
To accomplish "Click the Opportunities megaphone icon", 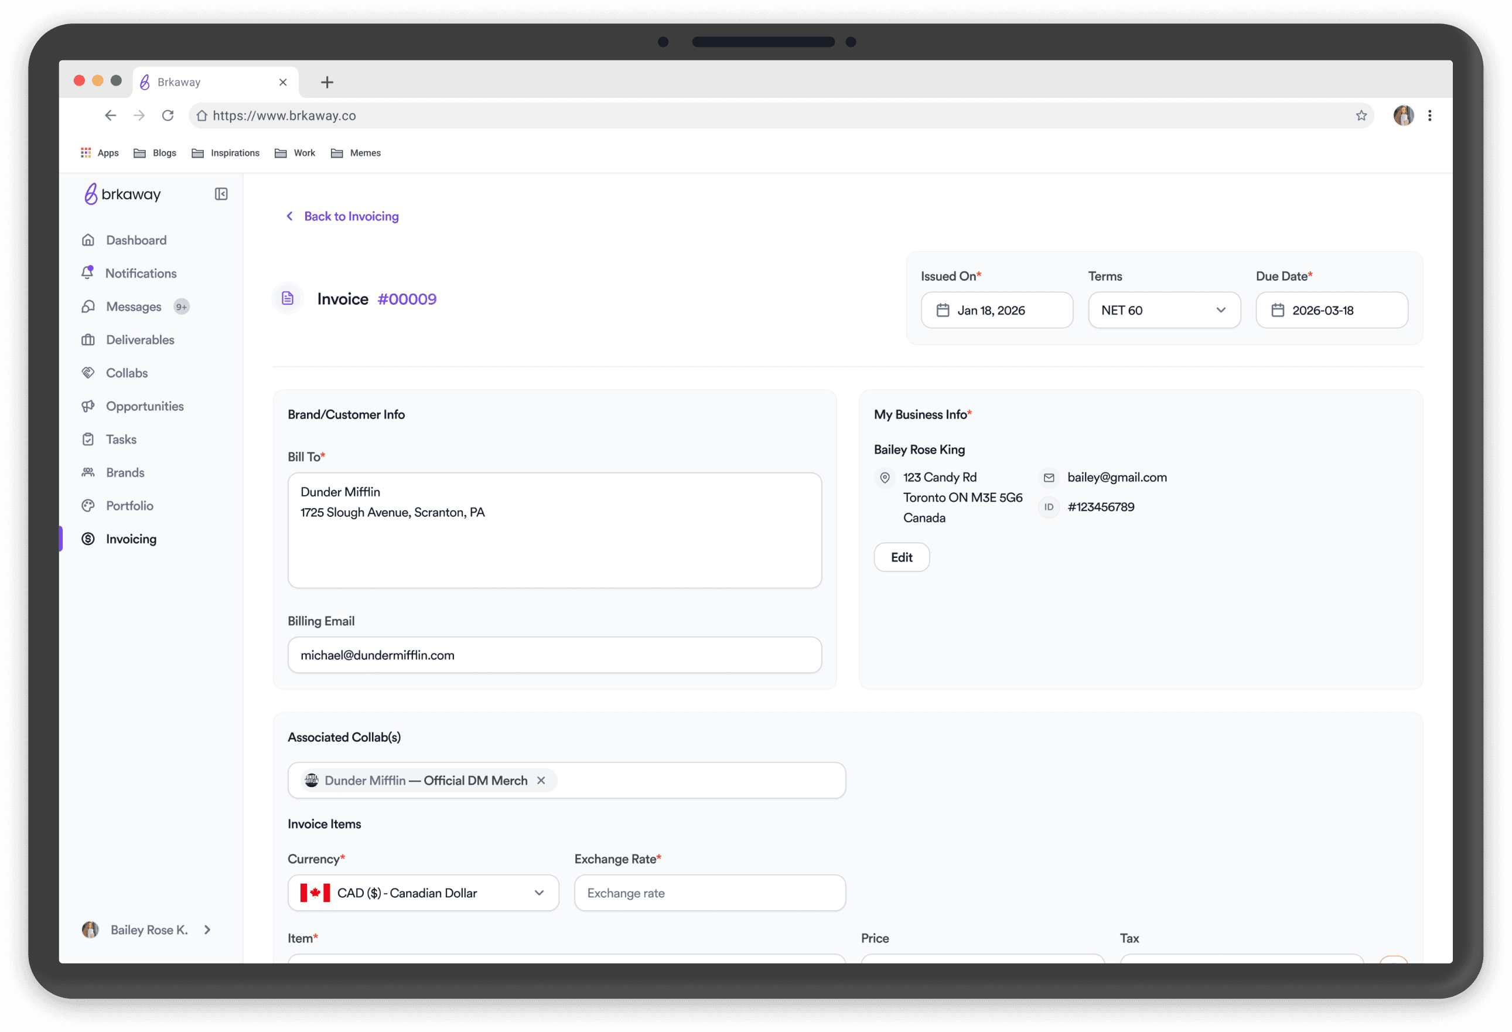I will [x=88, y=406].
